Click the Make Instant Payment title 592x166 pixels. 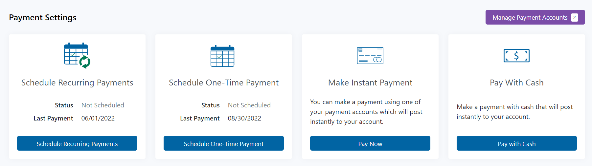(370, 83)
